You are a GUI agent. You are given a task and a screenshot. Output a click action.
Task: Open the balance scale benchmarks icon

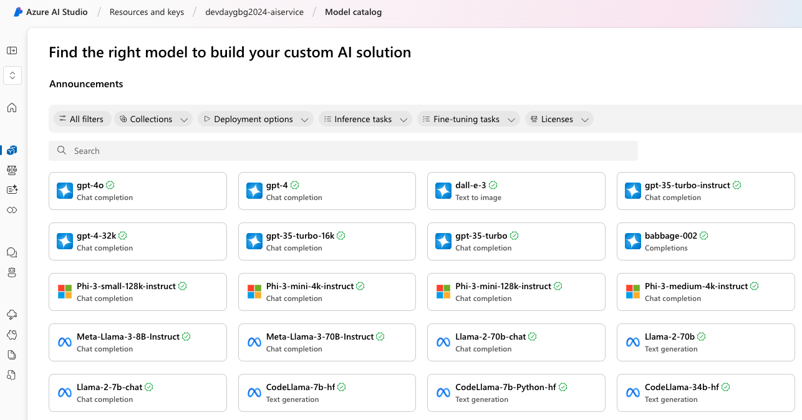pos(12,170)
